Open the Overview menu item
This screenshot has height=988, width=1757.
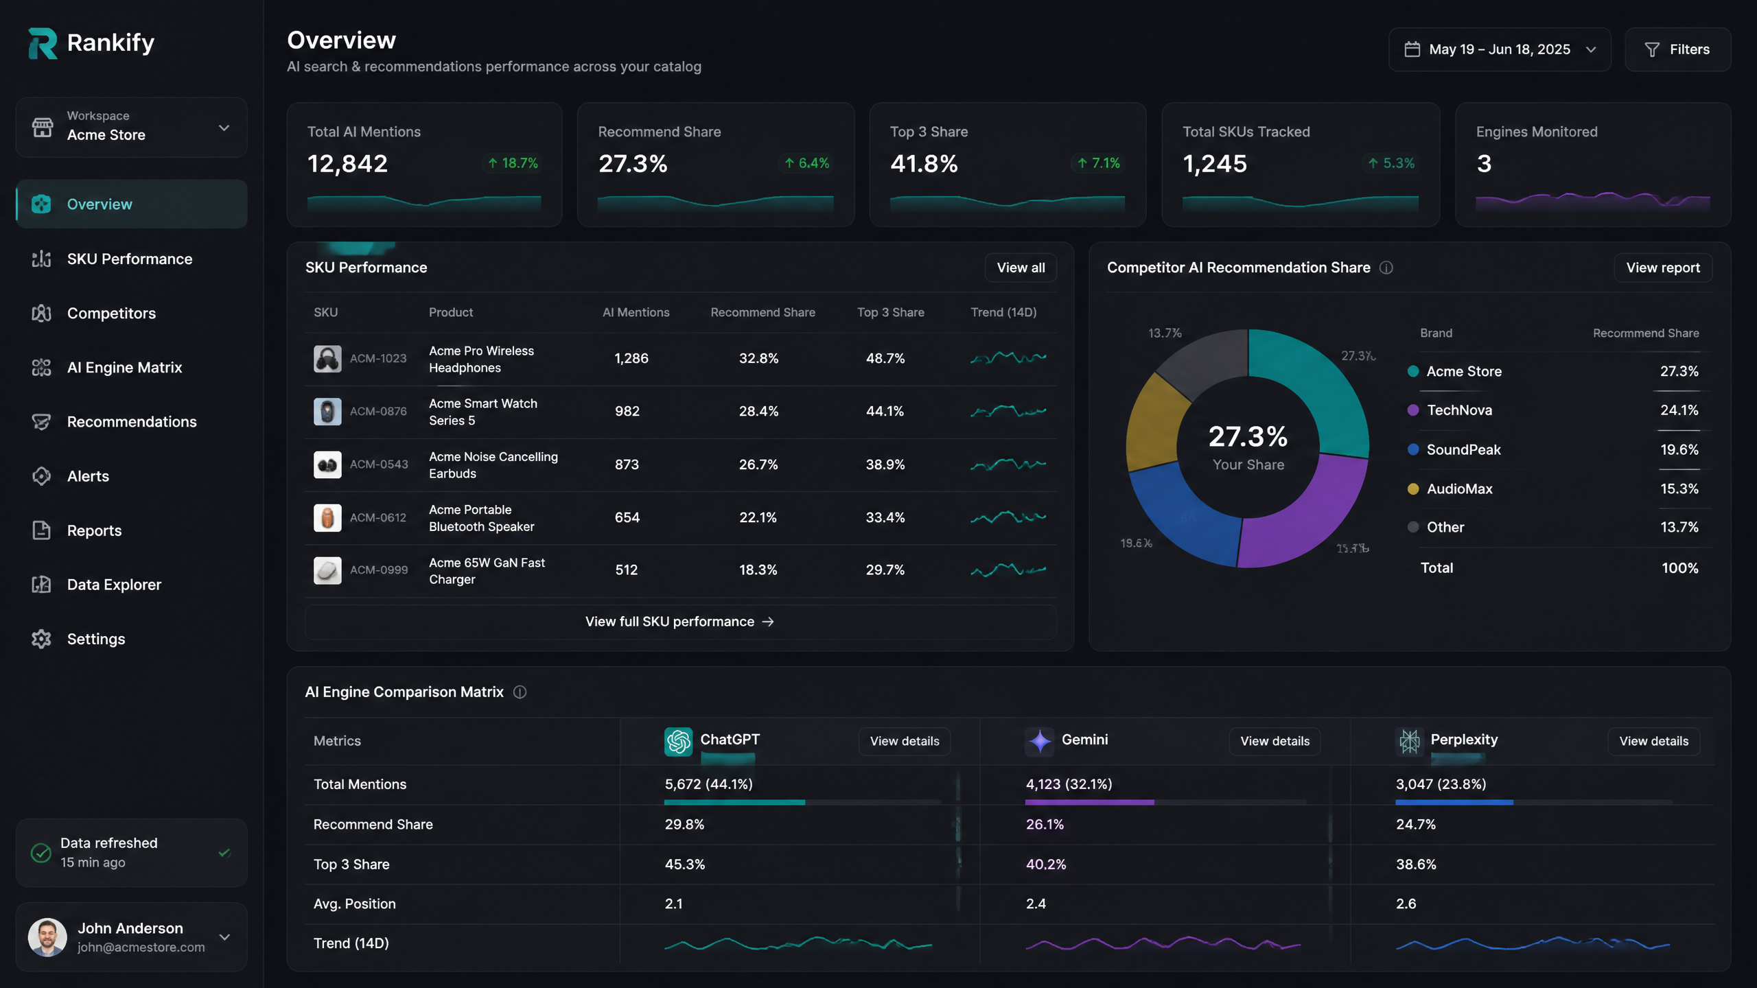(x=132, y=204)
